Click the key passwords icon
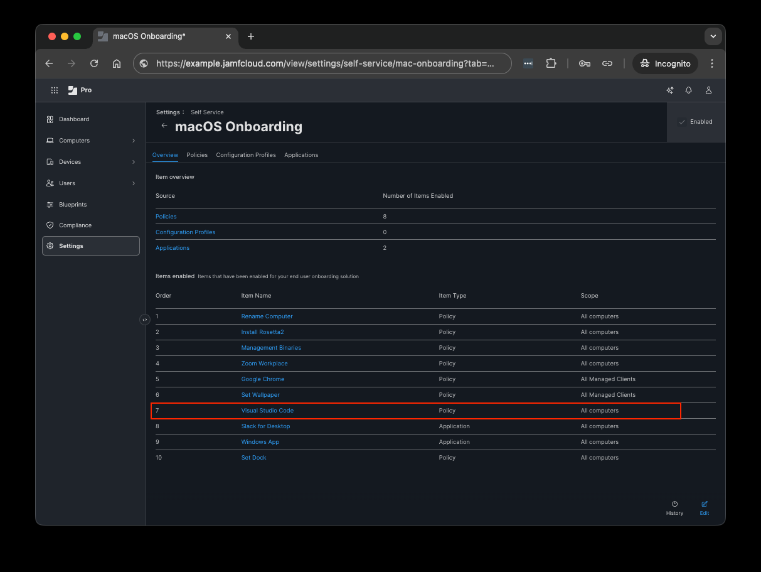This screenshot has width=761, height=572. coord(585,63)
